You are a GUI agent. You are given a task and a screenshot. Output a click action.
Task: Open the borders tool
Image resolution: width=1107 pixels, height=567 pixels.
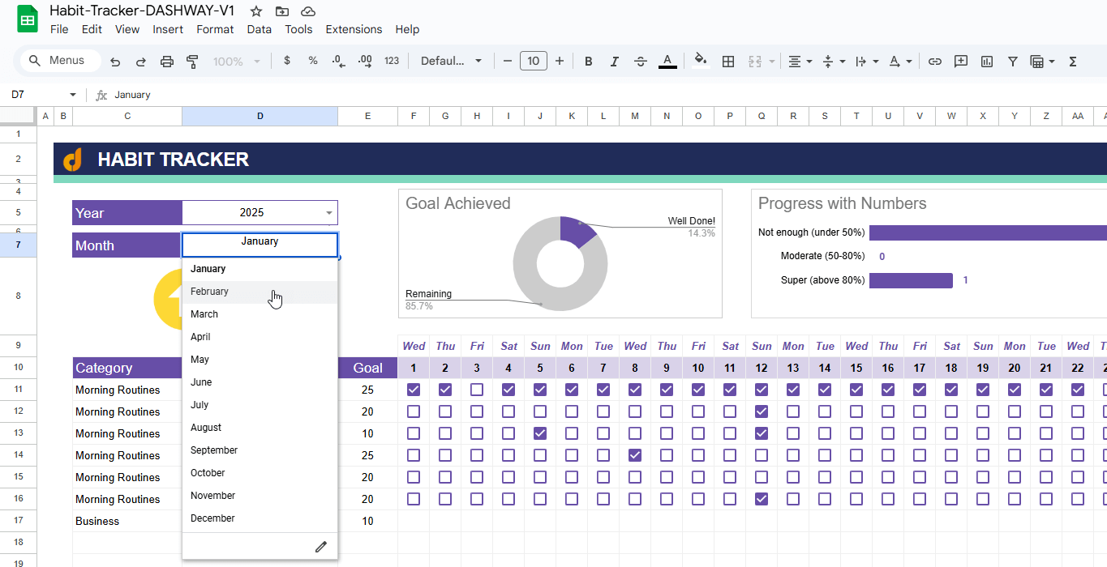(728, 61)
